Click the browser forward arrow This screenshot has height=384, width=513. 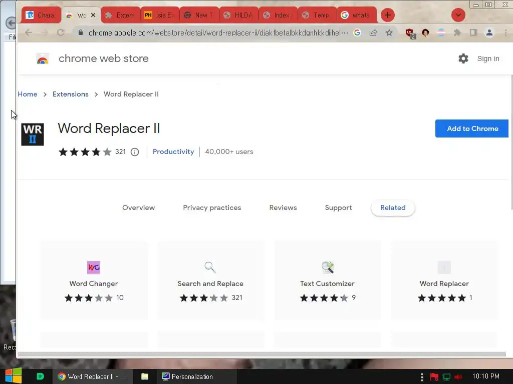click(x=45, y=32)
